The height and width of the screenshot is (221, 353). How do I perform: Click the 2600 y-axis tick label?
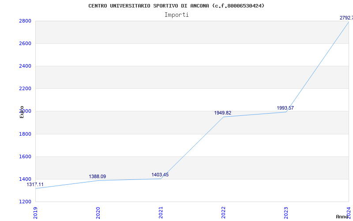[x=25, y=43]
